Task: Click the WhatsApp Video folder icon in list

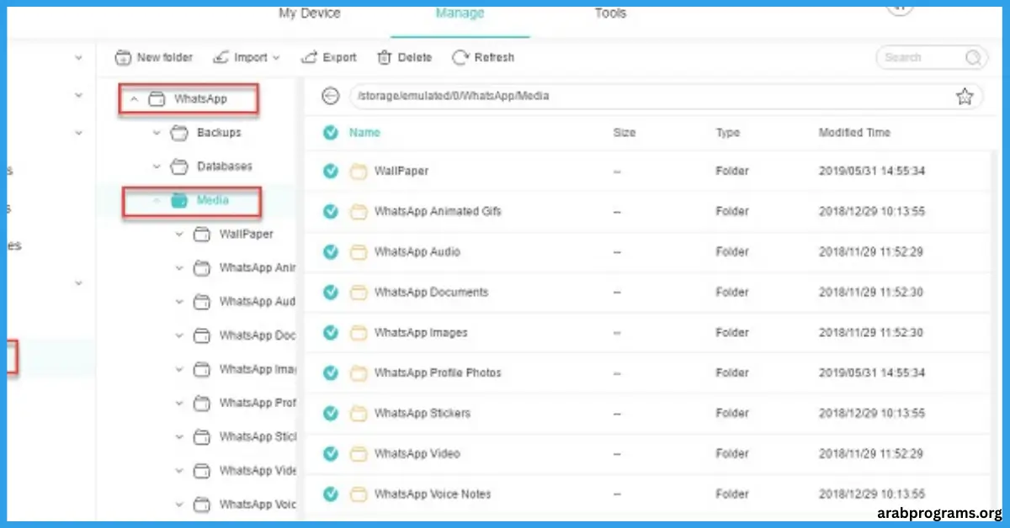Action: point(359,454)
